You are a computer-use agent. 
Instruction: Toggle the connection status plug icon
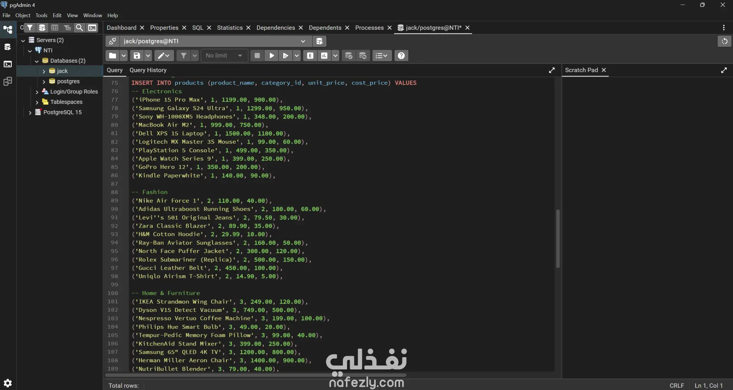point(113,41)
